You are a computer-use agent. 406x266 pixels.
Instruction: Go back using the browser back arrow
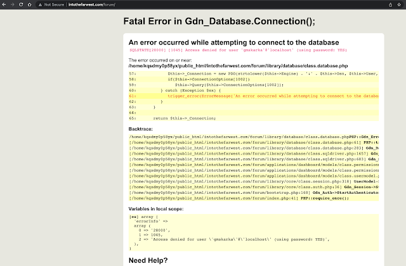click(x=4, y=4)
